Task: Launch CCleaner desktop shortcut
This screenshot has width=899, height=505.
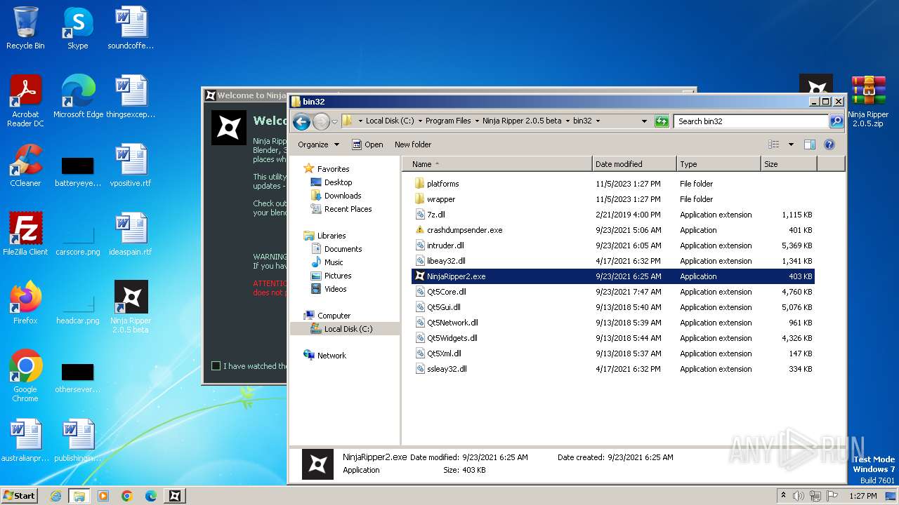Action: point(25,166)
